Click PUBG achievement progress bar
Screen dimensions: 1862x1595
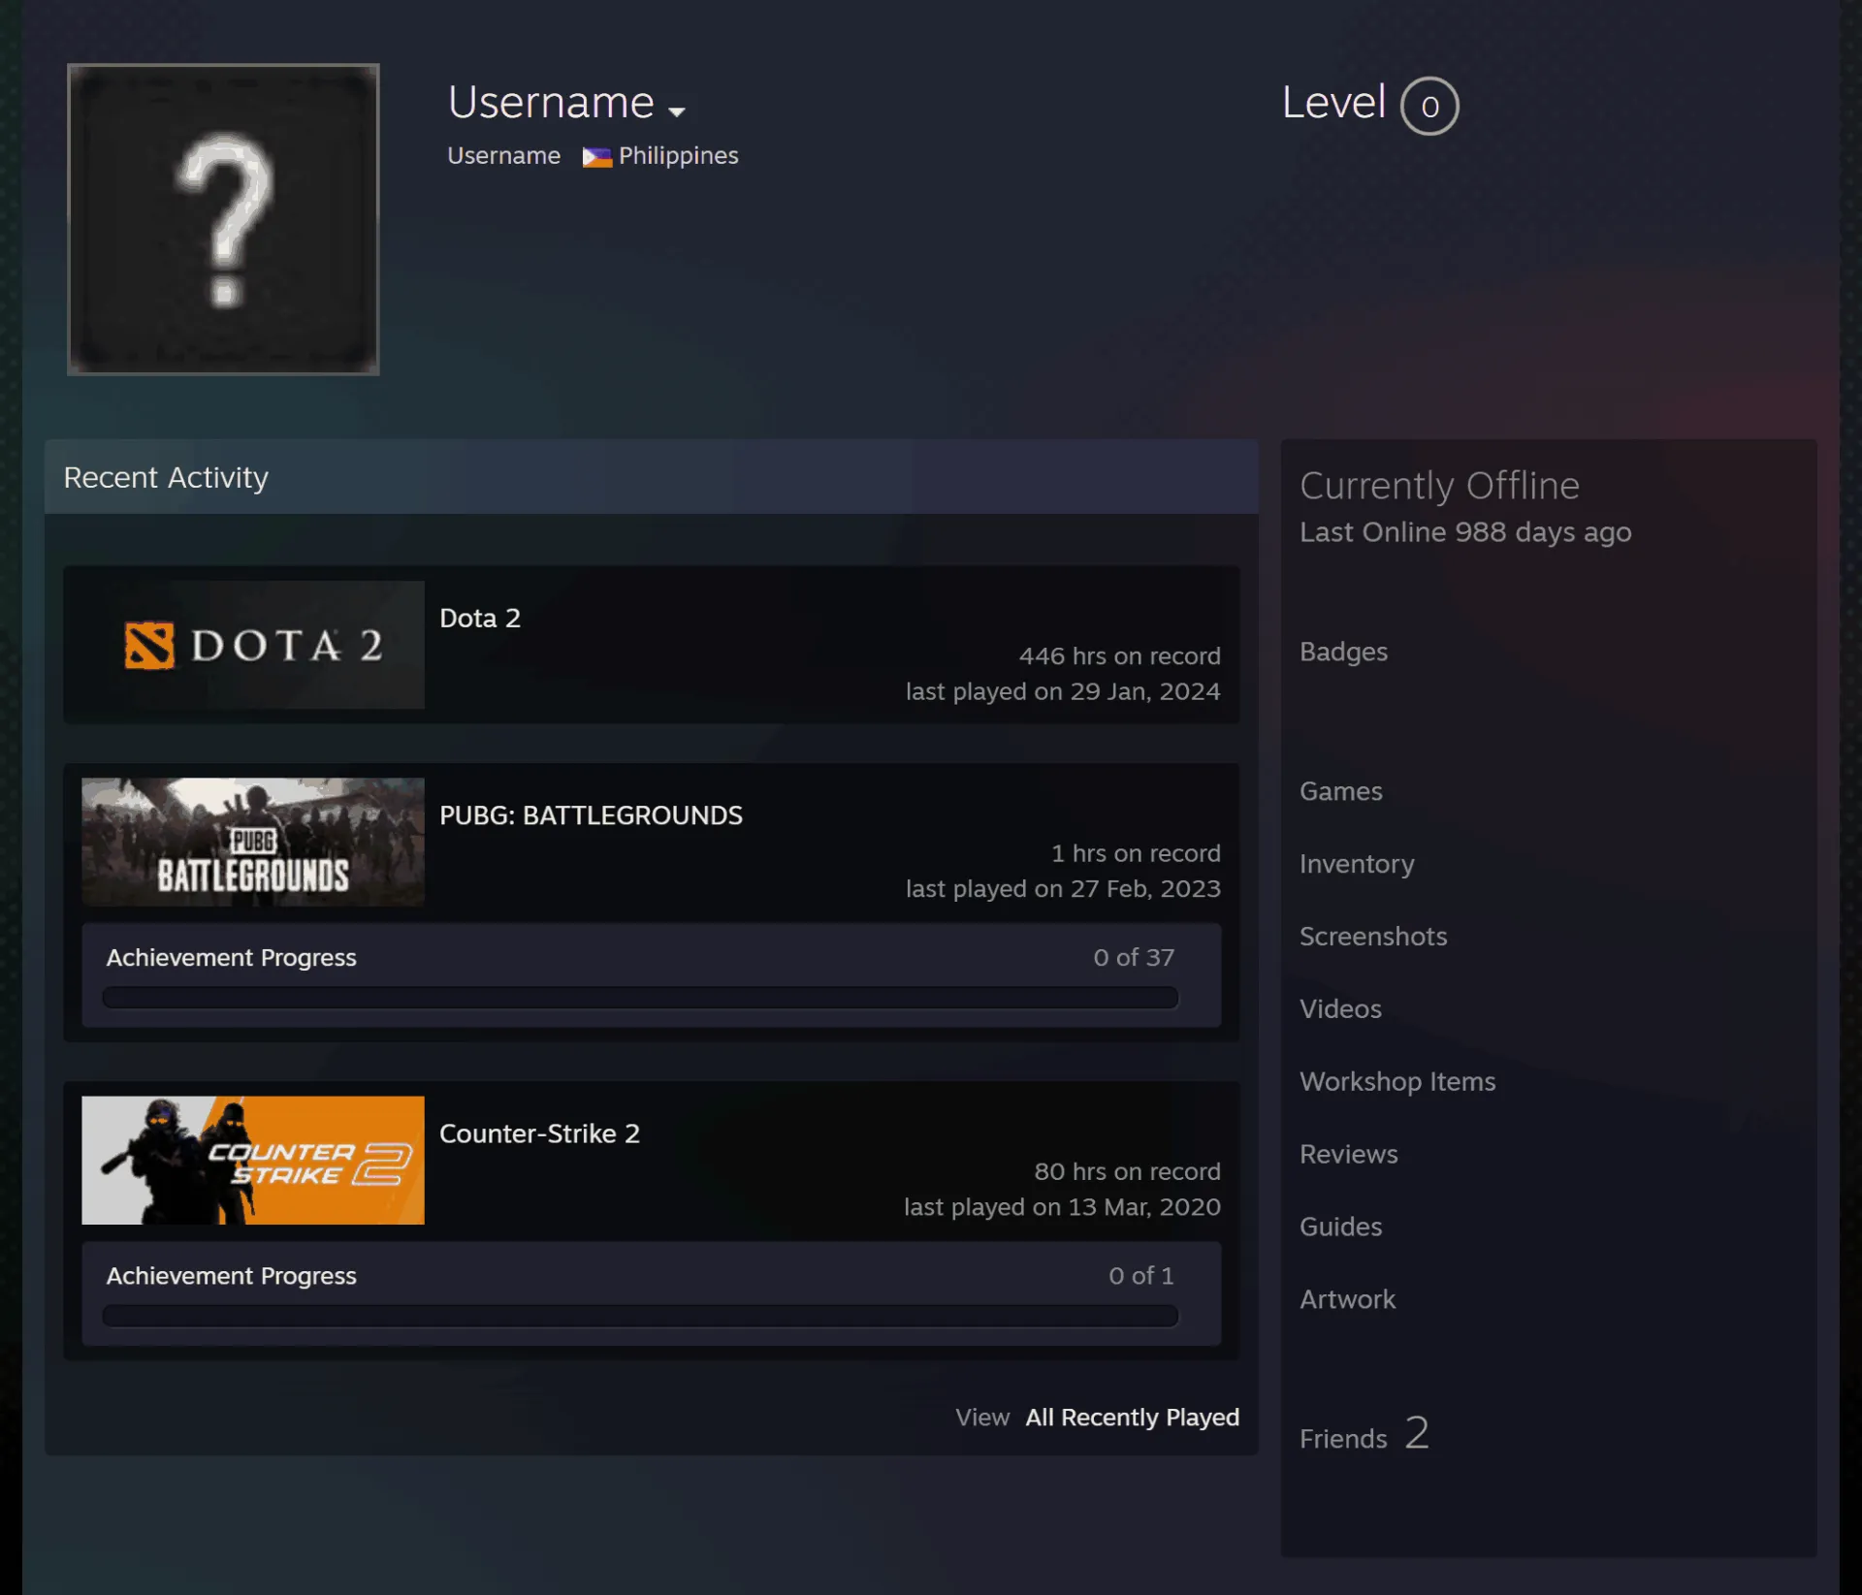point(640,998)
